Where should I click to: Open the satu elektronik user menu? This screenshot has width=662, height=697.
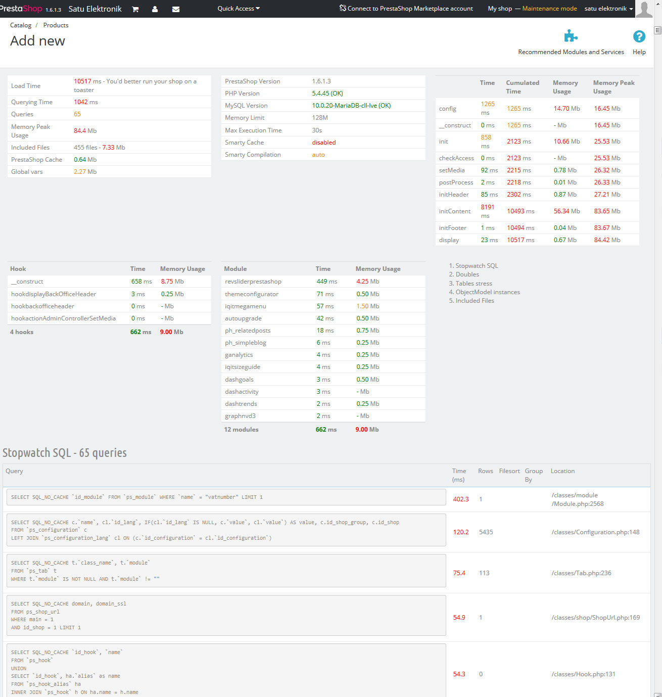(x=608, y=9)
